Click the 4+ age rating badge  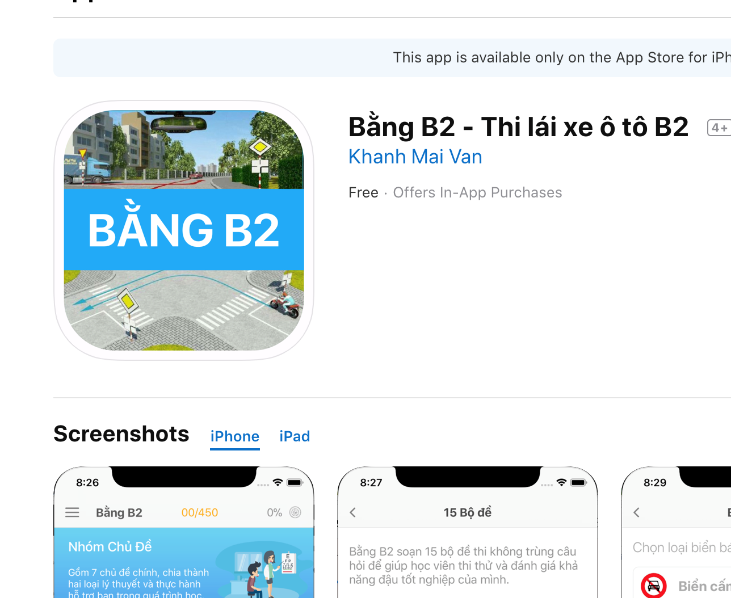point(719,128)
